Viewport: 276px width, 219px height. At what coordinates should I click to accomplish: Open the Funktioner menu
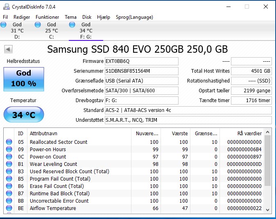point(47,17)
